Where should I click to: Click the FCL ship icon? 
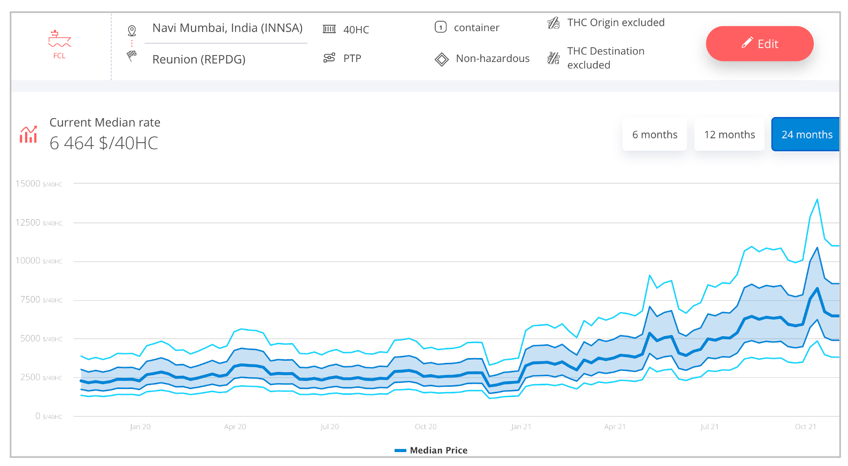pyautogui.click(x=59, y=38)
